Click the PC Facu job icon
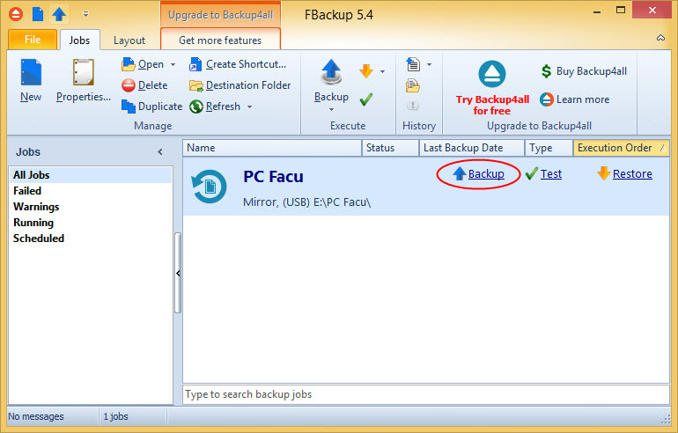 pos(210,187)
